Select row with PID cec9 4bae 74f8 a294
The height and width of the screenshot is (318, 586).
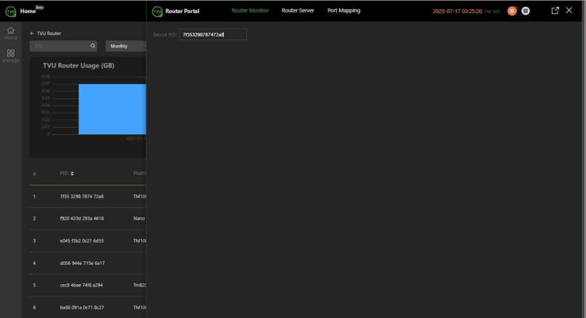88,285
